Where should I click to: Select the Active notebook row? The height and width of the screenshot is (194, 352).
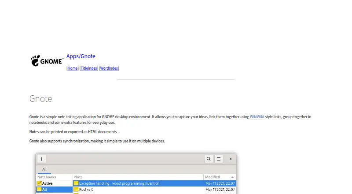click(54, 183)
